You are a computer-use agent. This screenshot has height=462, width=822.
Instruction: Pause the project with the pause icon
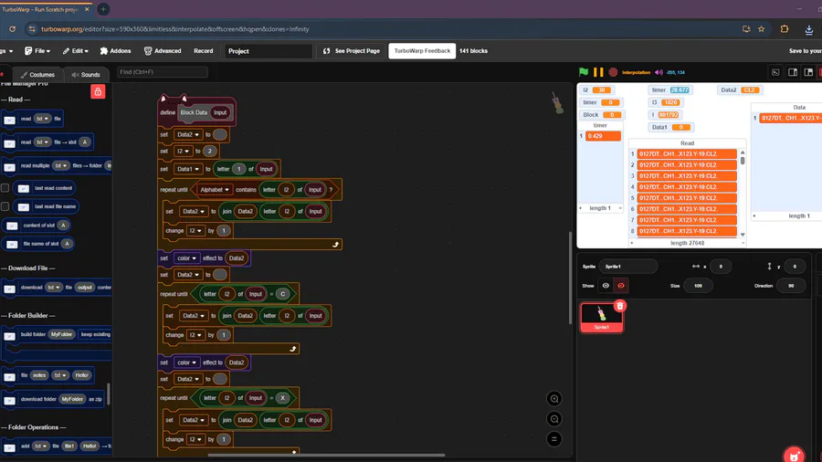[598, 72]
